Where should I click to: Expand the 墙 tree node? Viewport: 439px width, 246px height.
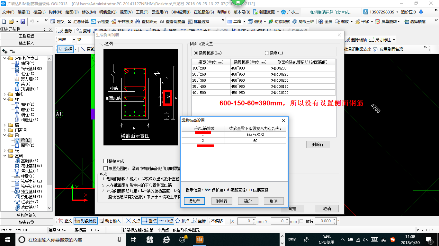tap(4, 125)
